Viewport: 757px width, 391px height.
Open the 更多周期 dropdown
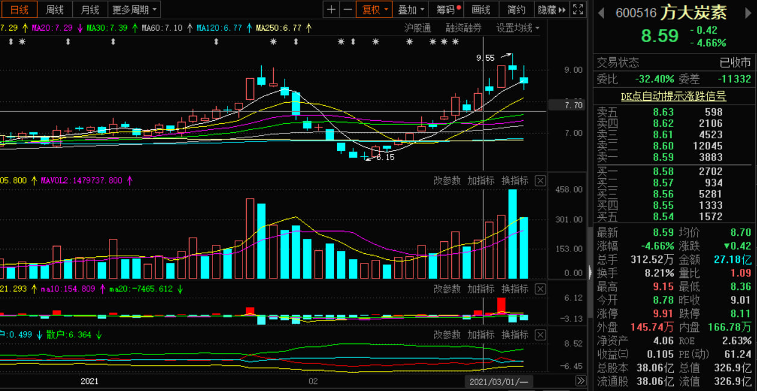point(135,10)
